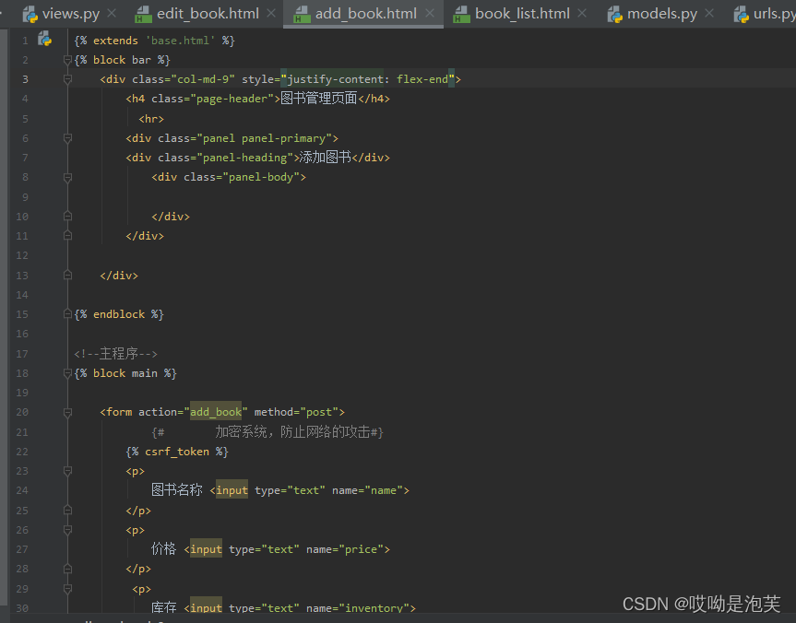Click the 图书管理页面 heading text

[x=319, y=98]
